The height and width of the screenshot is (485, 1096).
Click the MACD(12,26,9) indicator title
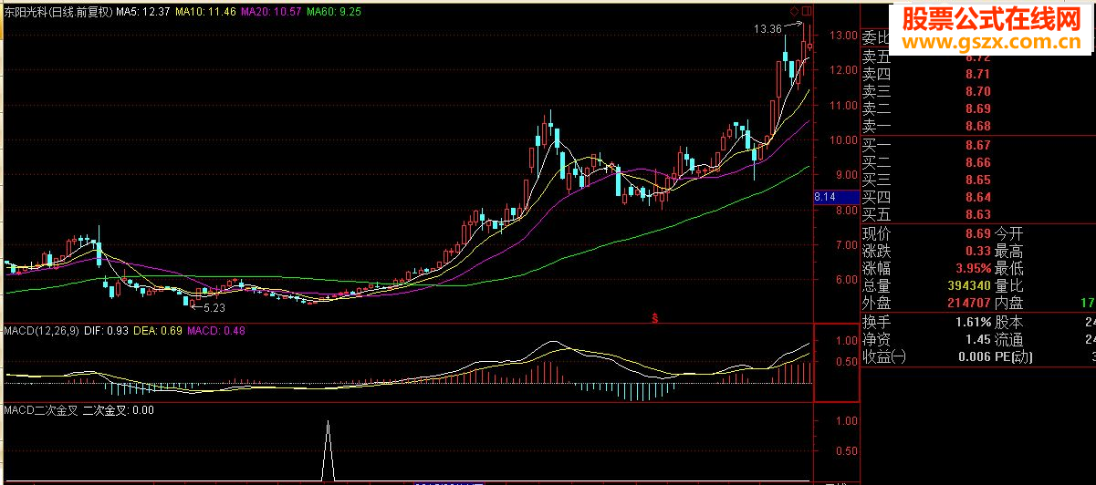[x=43, y=329]
